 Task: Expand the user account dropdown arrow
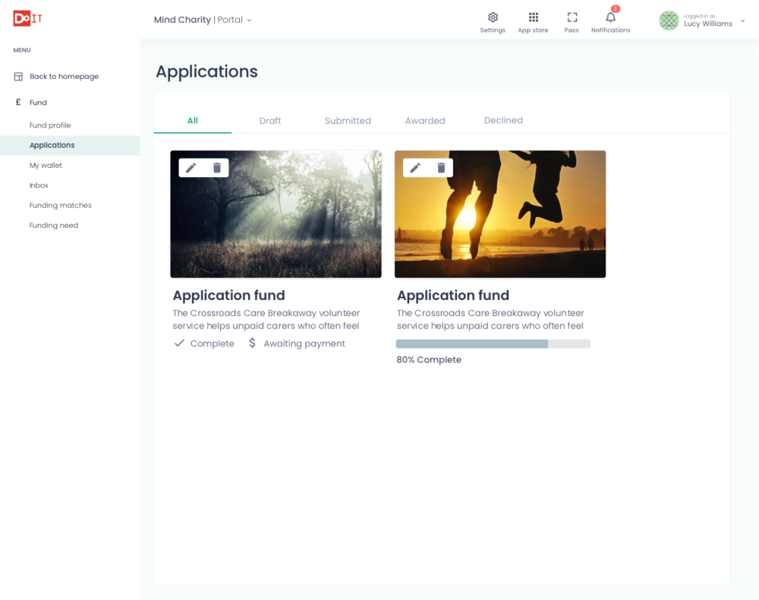click(x=742, y=21)
